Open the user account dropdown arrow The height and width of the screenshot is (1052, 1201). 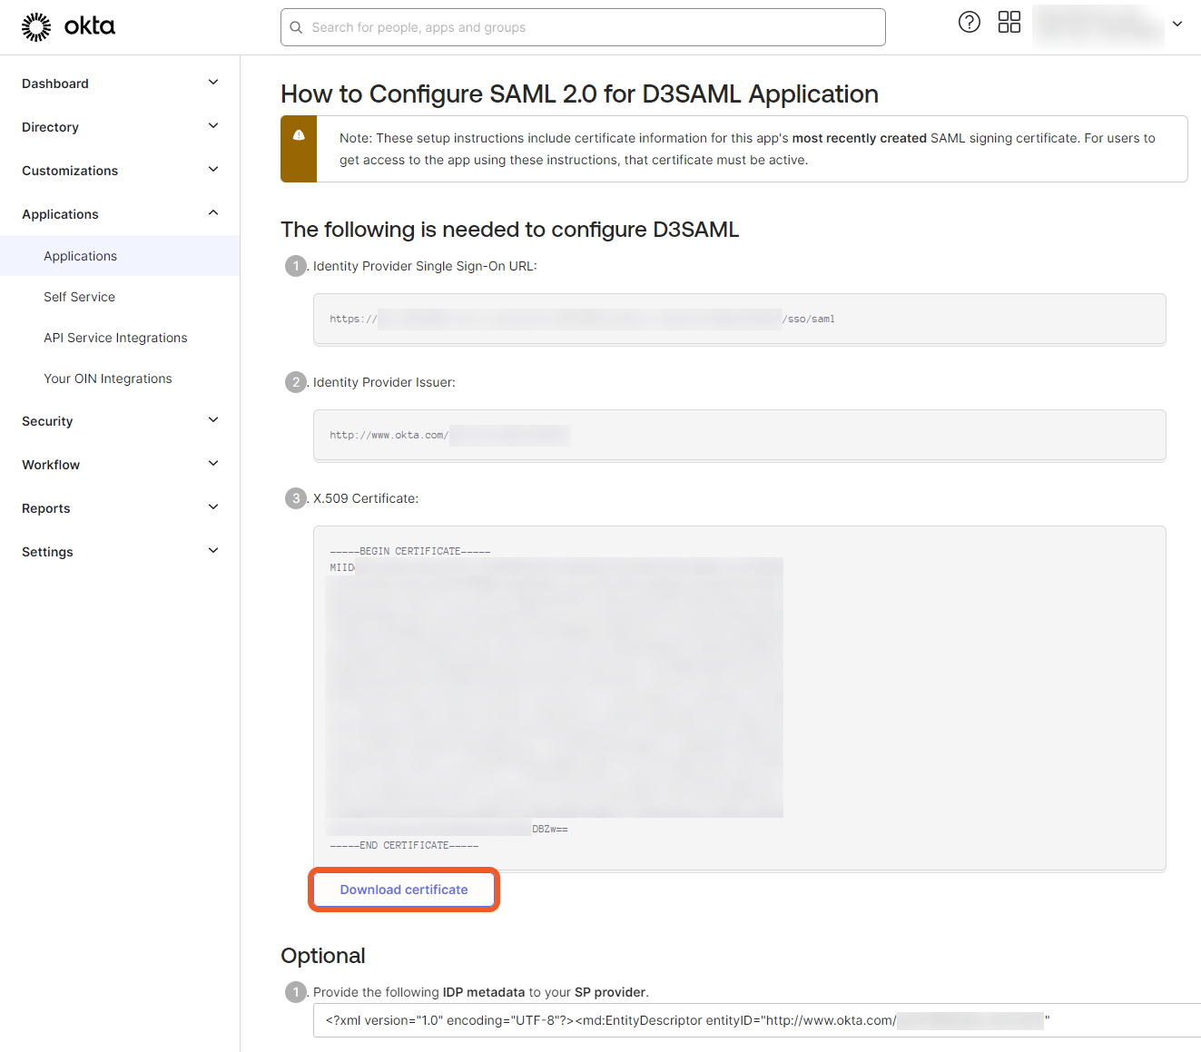pos(1176,25)
